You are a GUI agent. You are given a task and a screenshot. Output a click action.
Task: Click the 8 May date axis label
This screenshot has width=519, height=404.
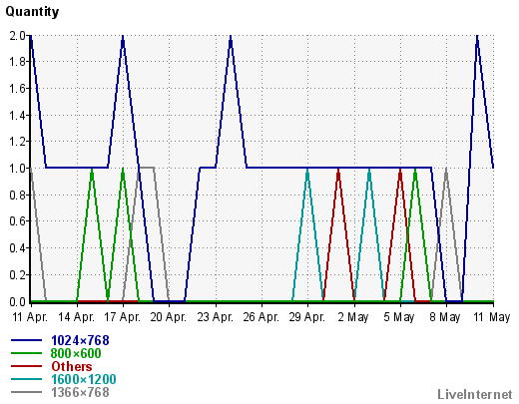tap(445, 317)
